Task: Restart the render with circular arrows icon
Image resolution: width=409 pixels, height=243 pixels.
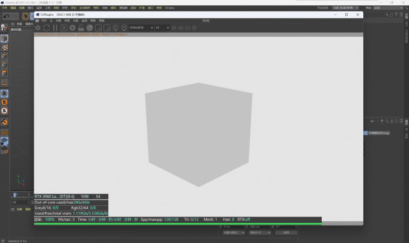Action: coord(46,28)
